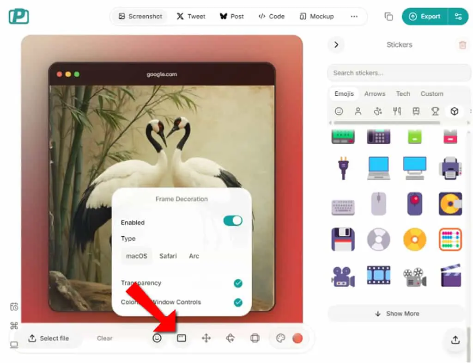This screenshot has width=473, height=363.
Task: Open the stickers smiley icon in bottom toolbar
Action: 157,338
